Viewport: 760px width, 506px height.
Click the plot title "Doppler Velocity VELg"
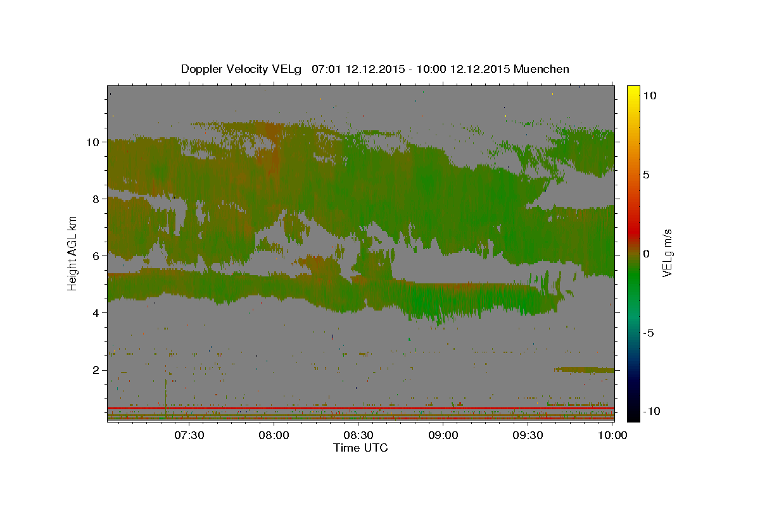coord(241,69)
